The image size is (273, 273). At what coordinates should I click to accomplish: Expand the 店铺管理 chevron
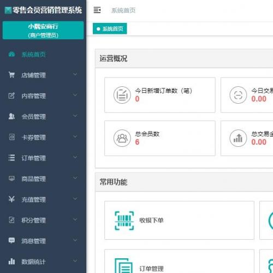click(75, 74)
